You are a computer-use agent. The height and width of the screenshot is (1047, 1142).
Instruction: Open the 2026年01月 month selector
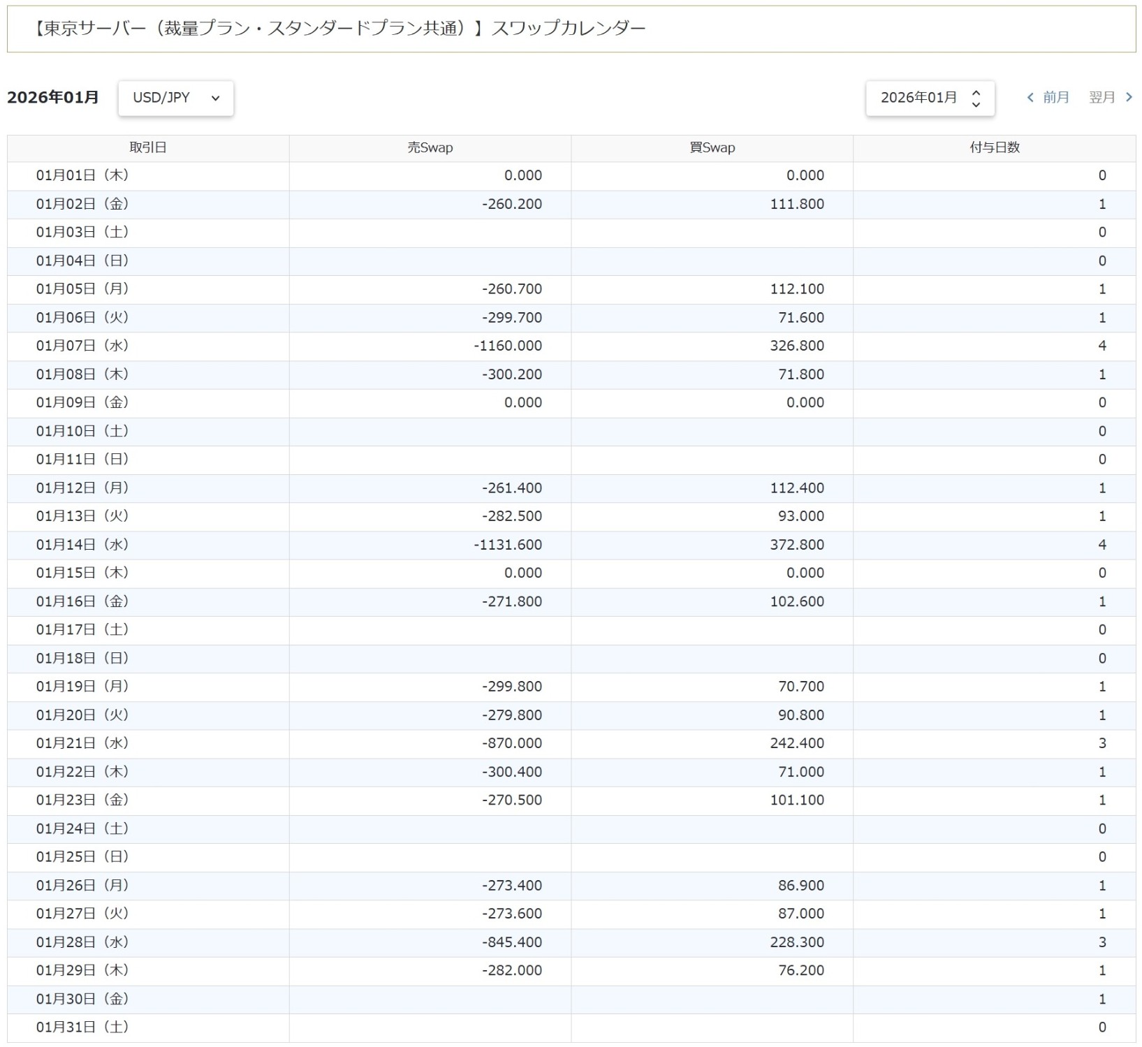tap(930, 98)
